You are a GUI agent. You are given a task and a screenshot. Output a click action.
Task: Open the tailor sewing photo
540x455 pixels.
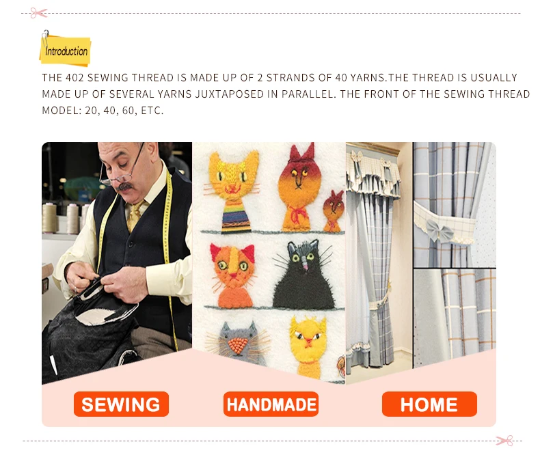[117, 258]
